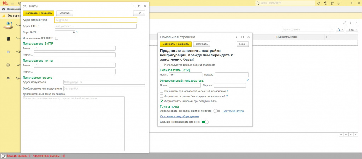This screenshot has height=159, width=362.
Task: Focus the Адрес отправителя field
Action: (x=95, y=20)
